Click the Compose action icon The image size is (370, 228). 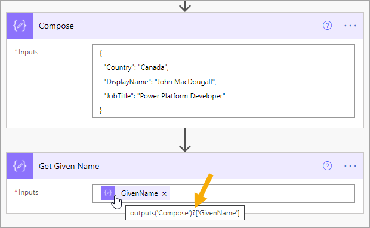tap(20, 26)
